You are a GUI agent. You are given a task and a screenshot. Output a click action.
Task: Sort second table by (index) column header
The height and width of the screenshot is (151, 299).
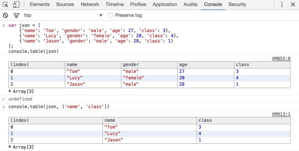click(x=56, y=120)
